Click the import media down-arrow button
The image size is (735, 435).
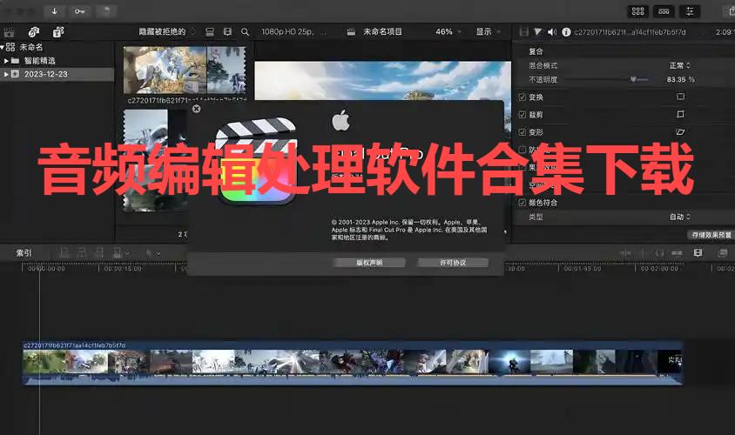(54, 11)
